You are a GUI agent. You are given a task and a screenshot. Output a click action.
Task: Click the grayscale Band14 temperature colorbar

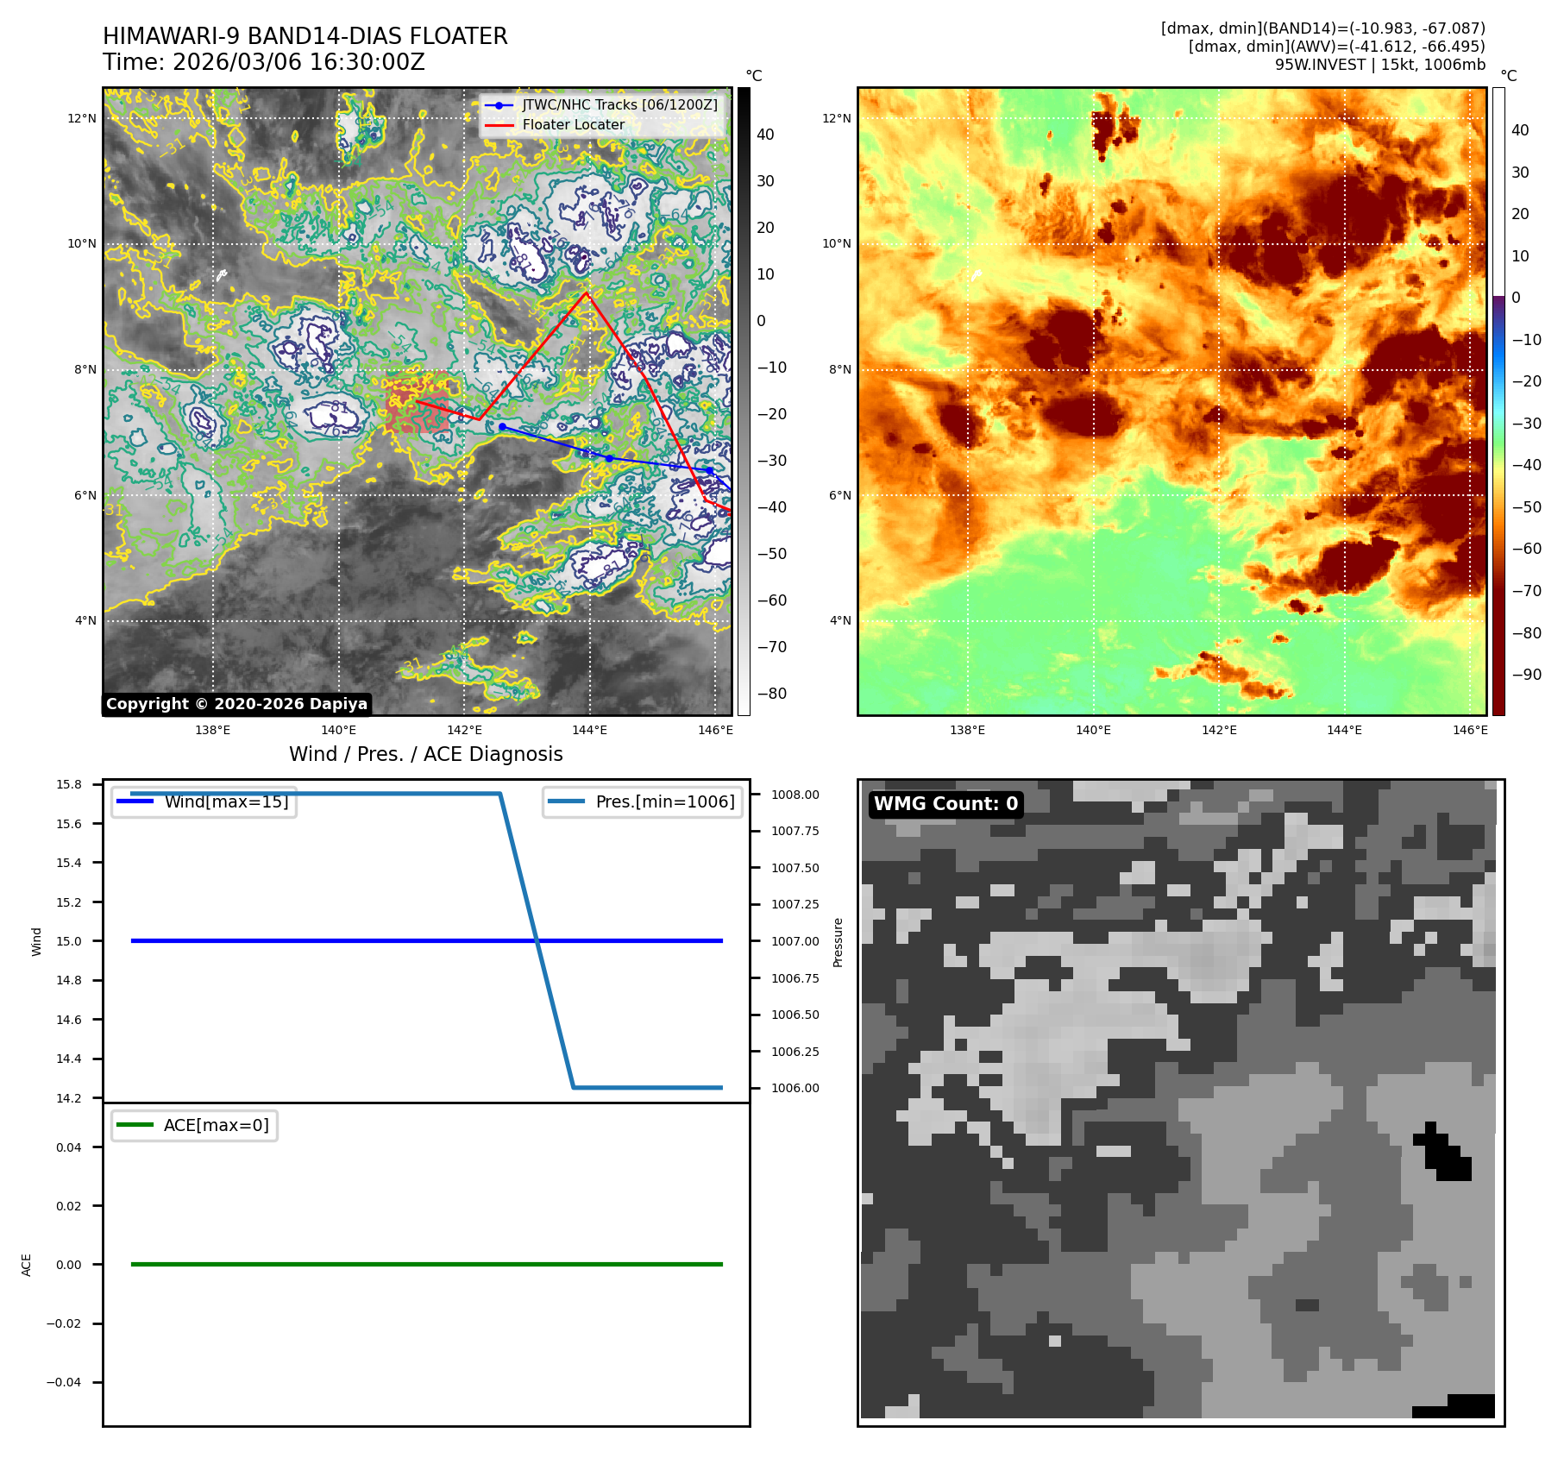click(744, 401)
